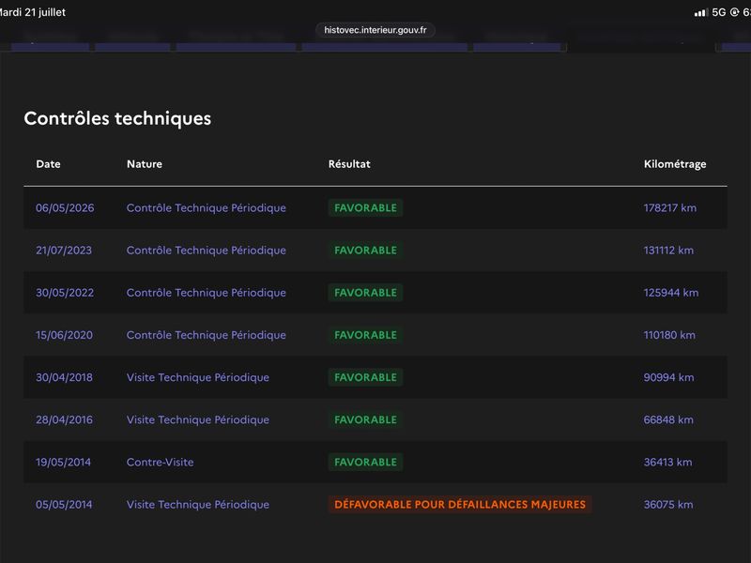751x563 pixels.
Task: Click the 'Kilométrage' column header
Action: tap(675, 164)
